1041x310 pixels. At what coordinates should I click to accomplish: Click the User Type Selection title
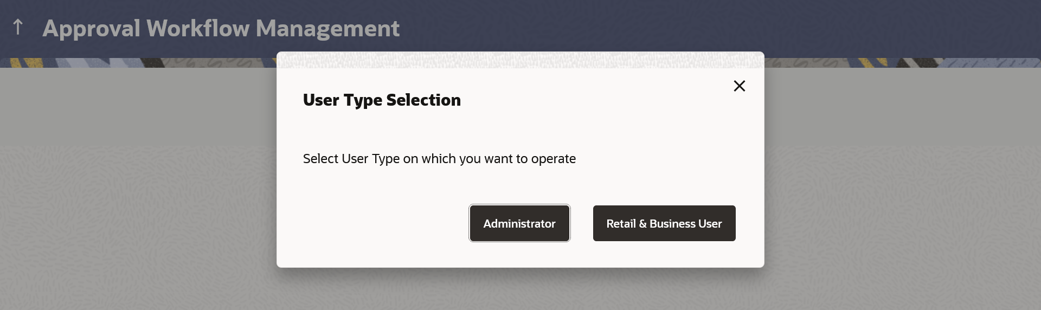coord(382,100)
